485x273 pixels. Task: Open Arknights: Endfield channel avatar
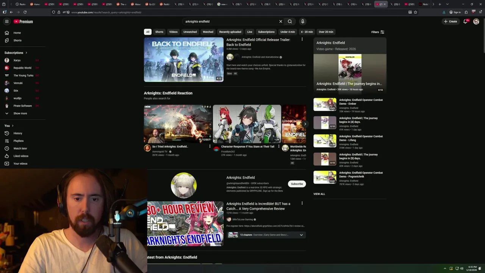[184, 185]
